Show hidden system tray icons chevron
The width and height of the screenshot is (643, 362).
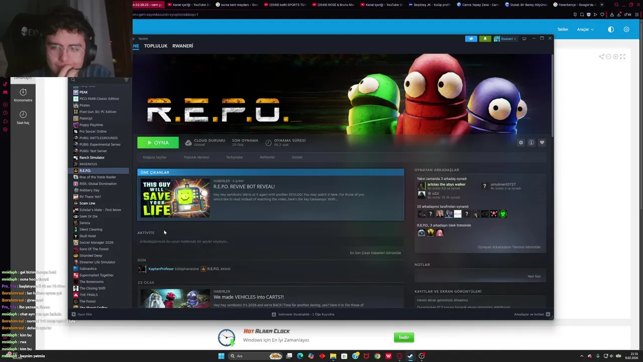[x=582, y=356]
